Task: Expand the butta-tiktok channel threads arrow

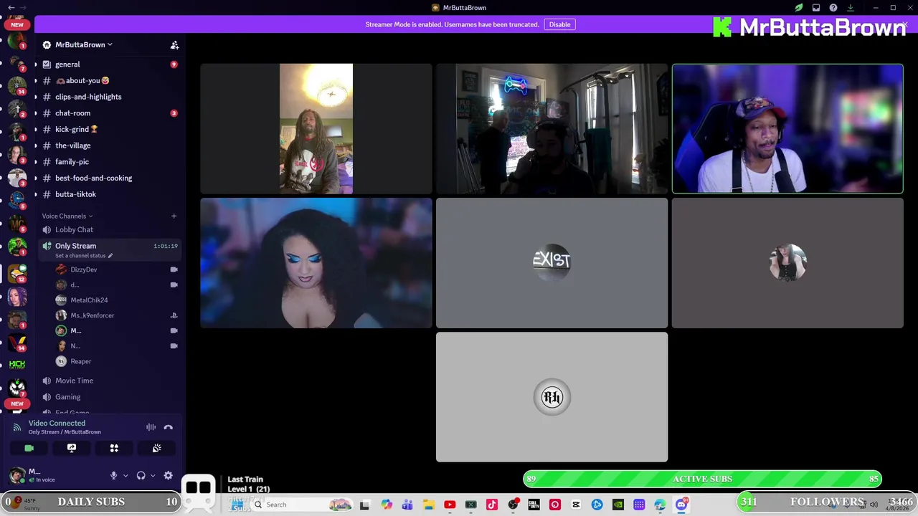Action: [x=36, y=194]
